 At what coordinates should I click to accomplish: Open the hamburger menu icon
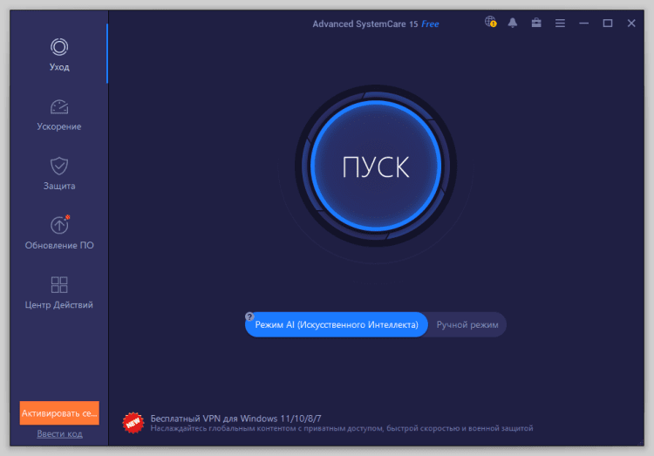(560, 24)
